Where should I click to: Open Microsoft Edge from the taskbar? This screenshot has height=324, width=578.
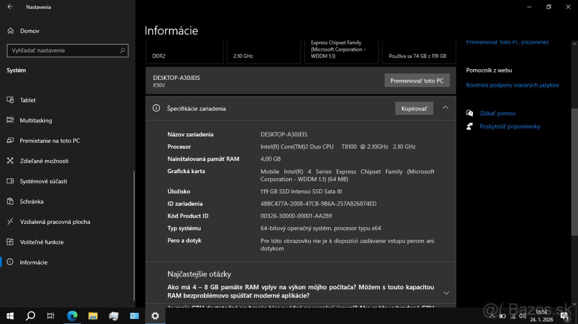point(72,316)
